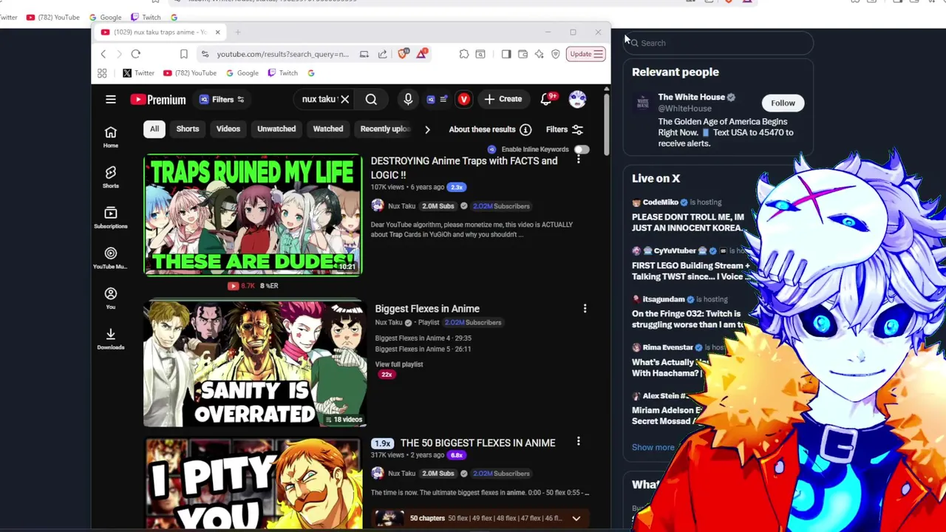The image size is (946, 532).
Task: Open browser extensions puzzle icon
Action: (463, 54)
